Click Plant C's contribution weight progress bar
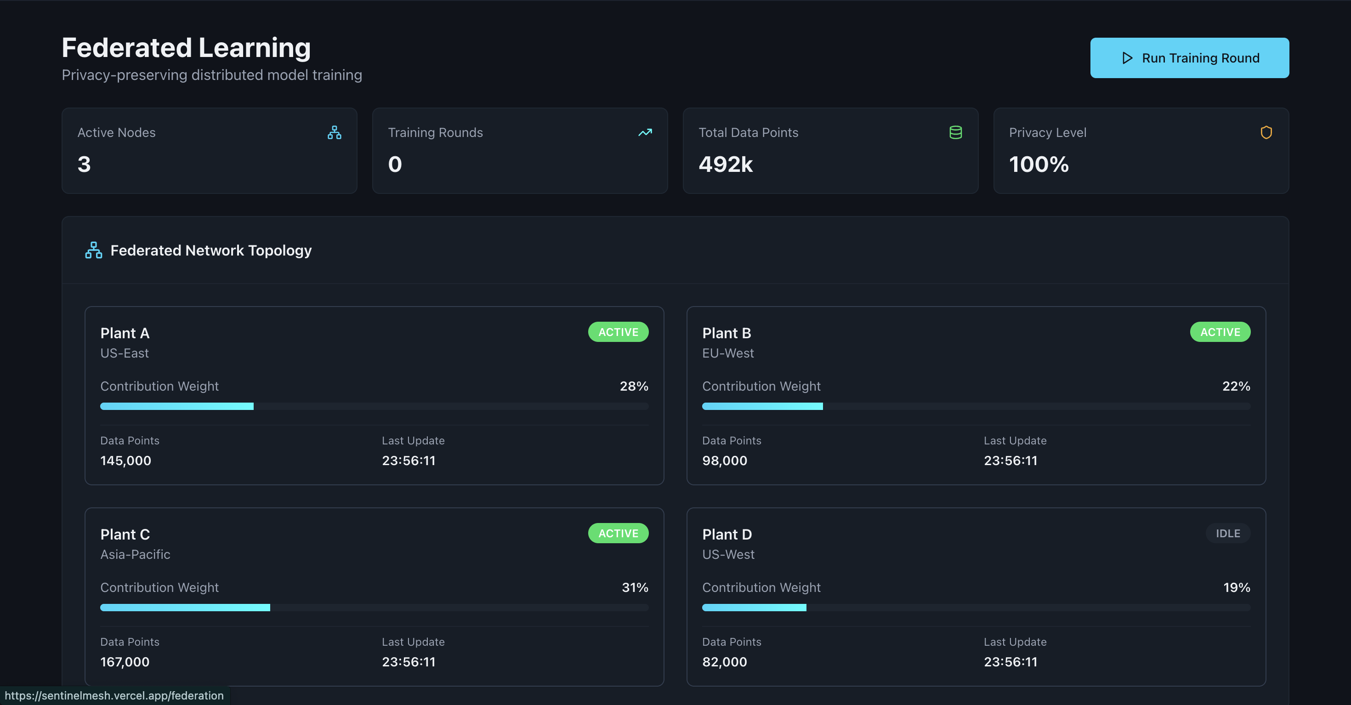The height and width of the screenshot is (705, 1351). (374, 608)
